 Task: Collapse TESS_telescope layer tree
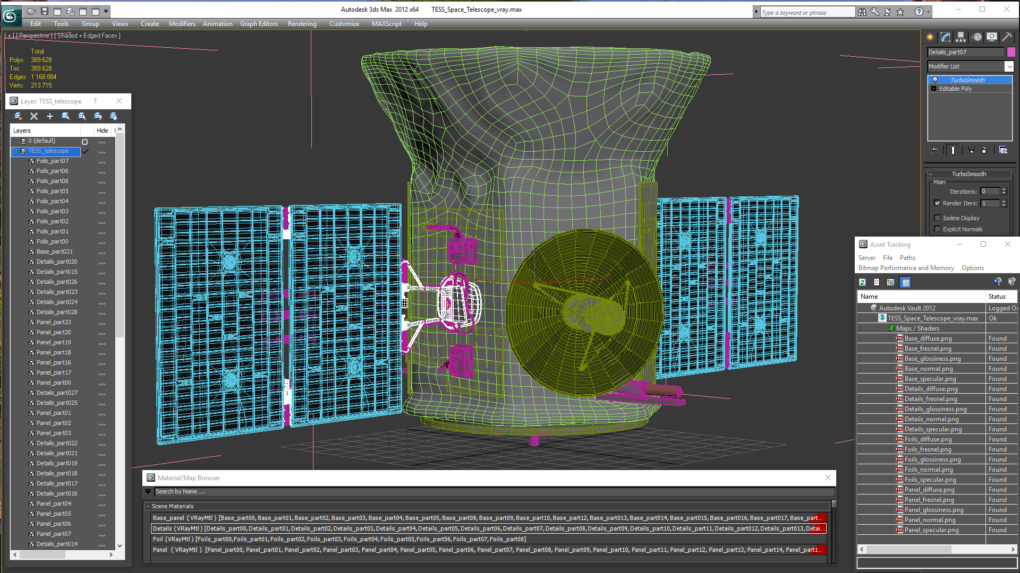coord(14,151)
